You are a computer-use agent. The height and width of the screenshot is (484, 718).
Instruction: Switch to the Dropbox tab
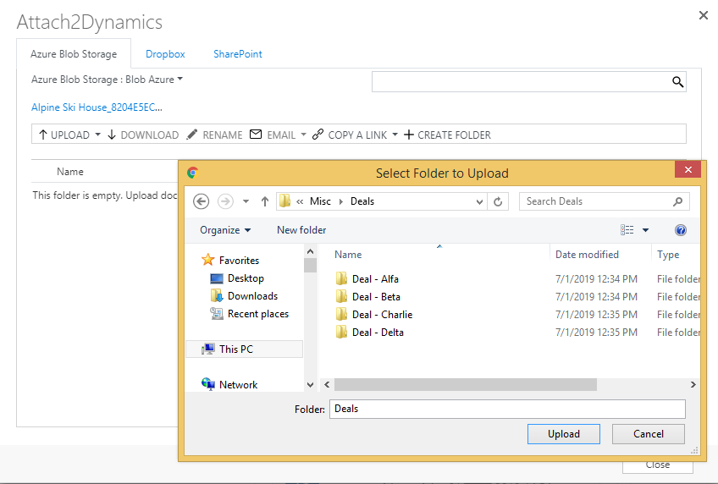[165, 54]
